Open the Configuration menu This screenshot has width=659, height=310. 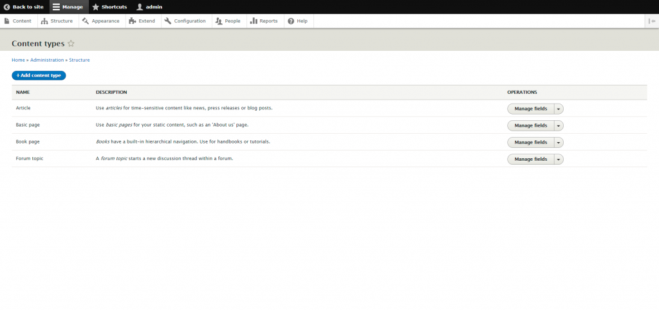pyautogui.click(x=185, y=21)
